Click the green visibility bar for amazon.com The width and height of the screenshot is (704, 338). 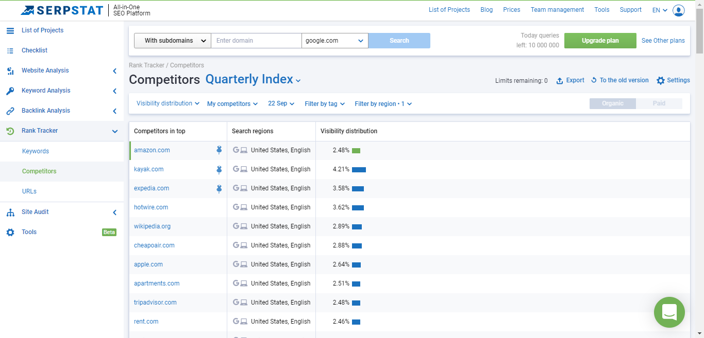356,151
